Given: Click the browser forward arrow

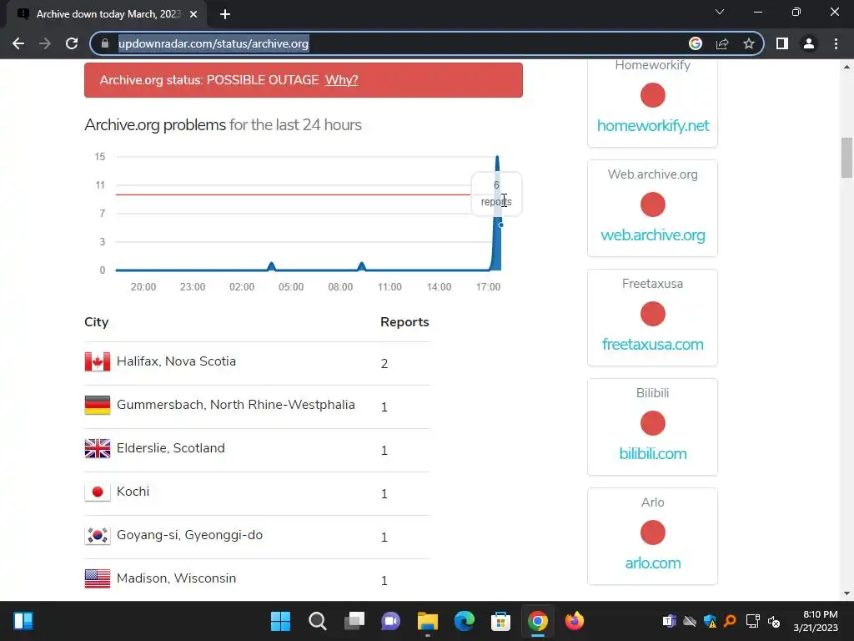Looking at the screenshot, I should [45, 43].
